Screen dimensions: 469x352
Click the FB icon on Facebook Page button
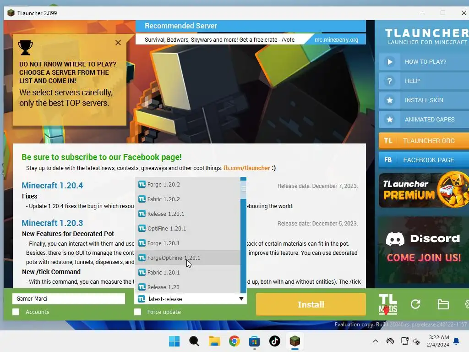(388, 160)
